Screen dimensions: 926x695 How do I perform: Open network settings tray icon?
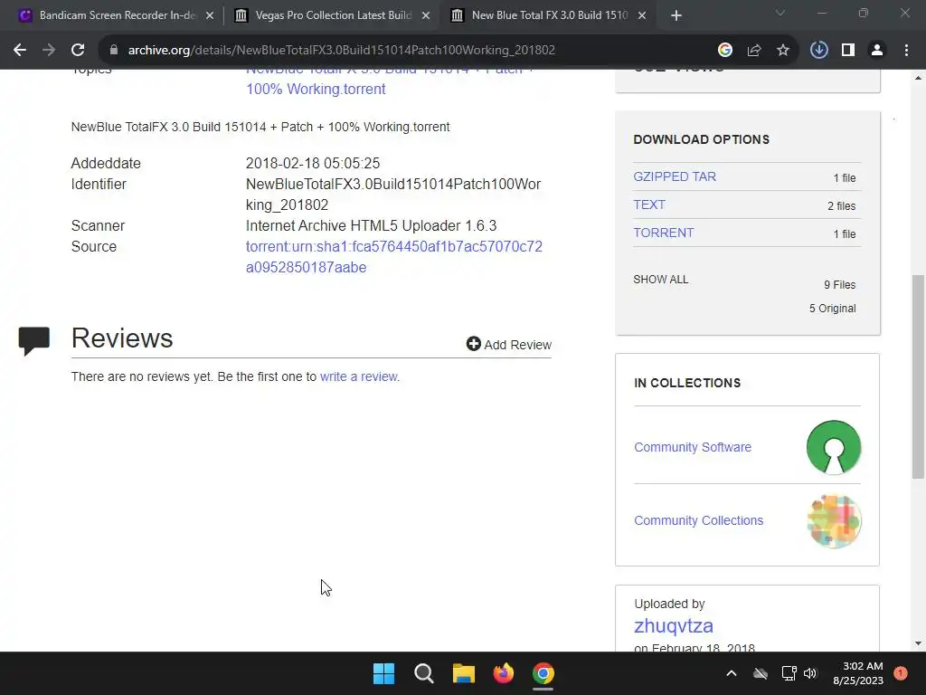(789, 673)
